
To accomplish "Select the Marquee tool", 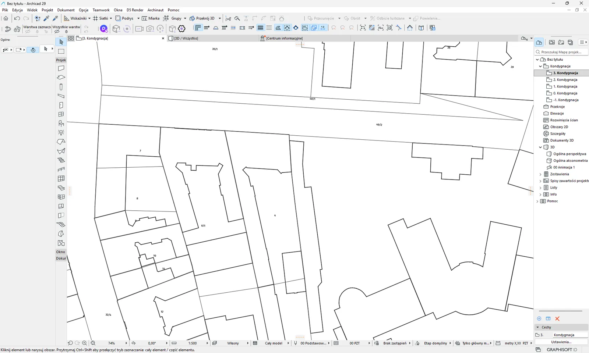I will [x=61, y=51].
